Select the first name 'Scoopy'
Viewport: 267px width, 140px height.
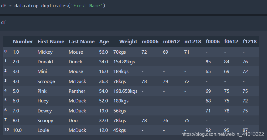point(45,121)
